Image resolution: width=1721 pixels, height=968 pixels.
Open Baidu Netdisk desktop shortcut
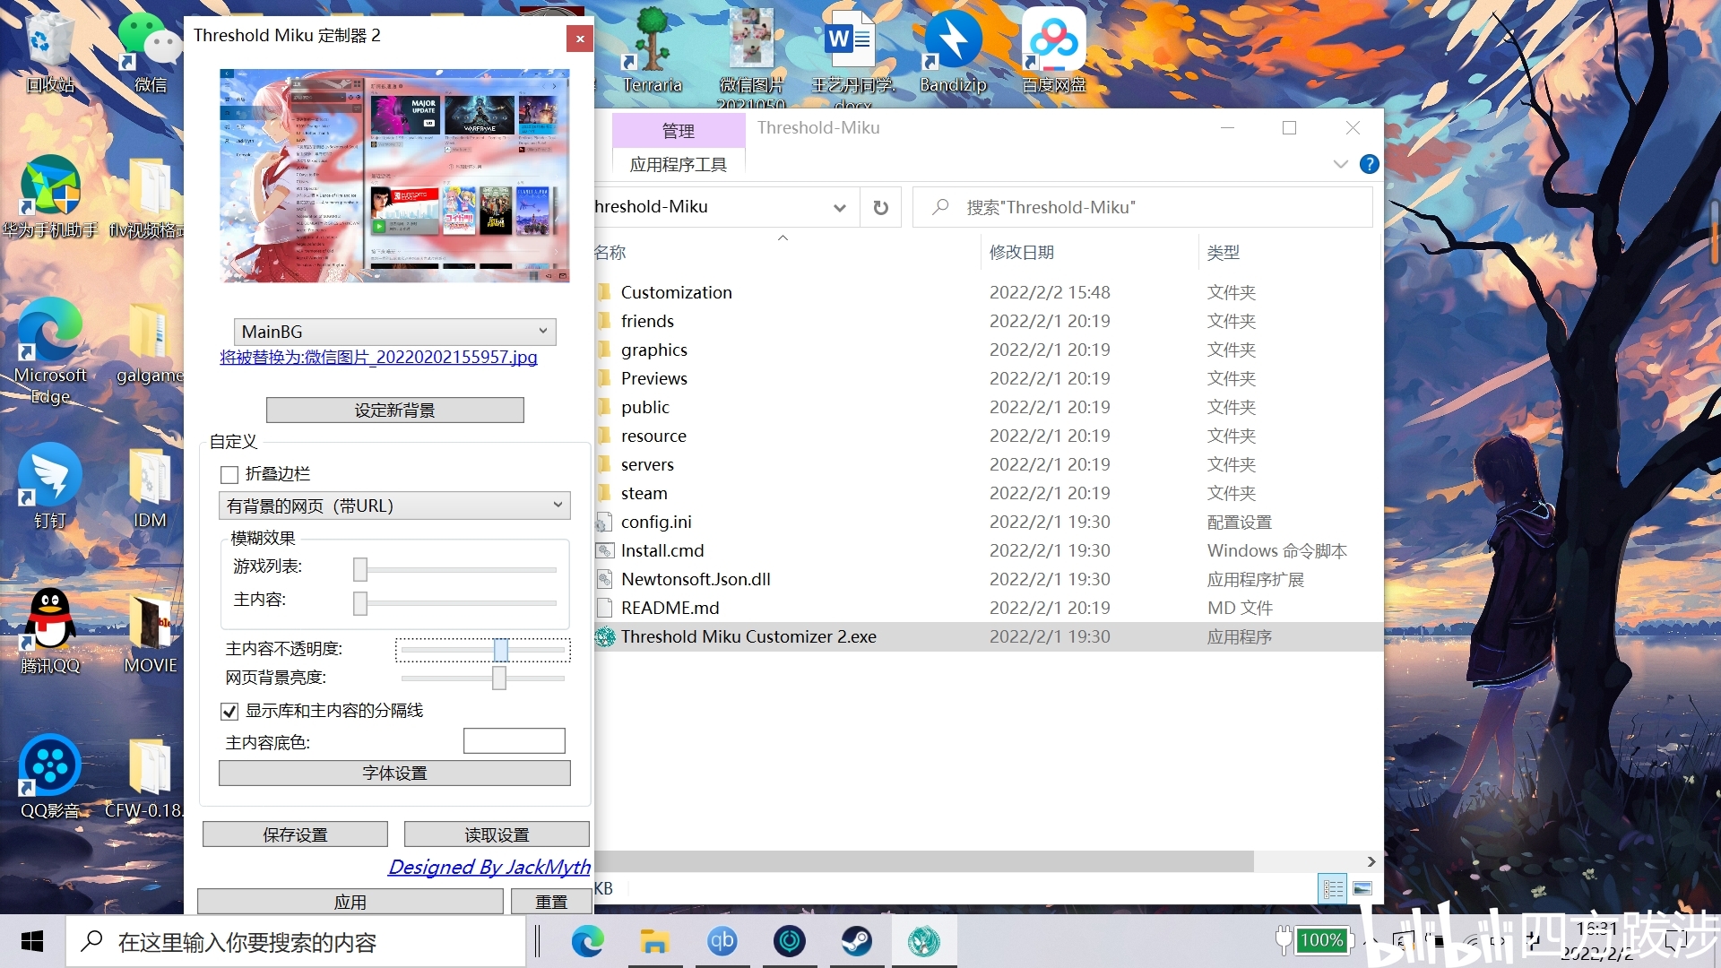click(x=1053, y=52)
